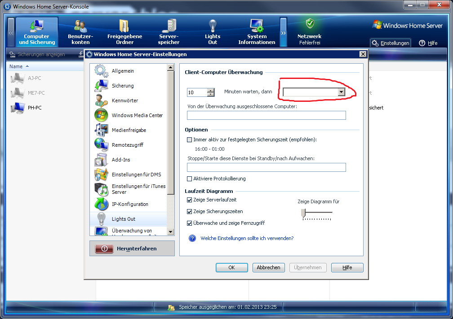453x319 pixels.
Task: Click the Speicher ausgeglichen status bar text
Action: click(x=228, y=307)
